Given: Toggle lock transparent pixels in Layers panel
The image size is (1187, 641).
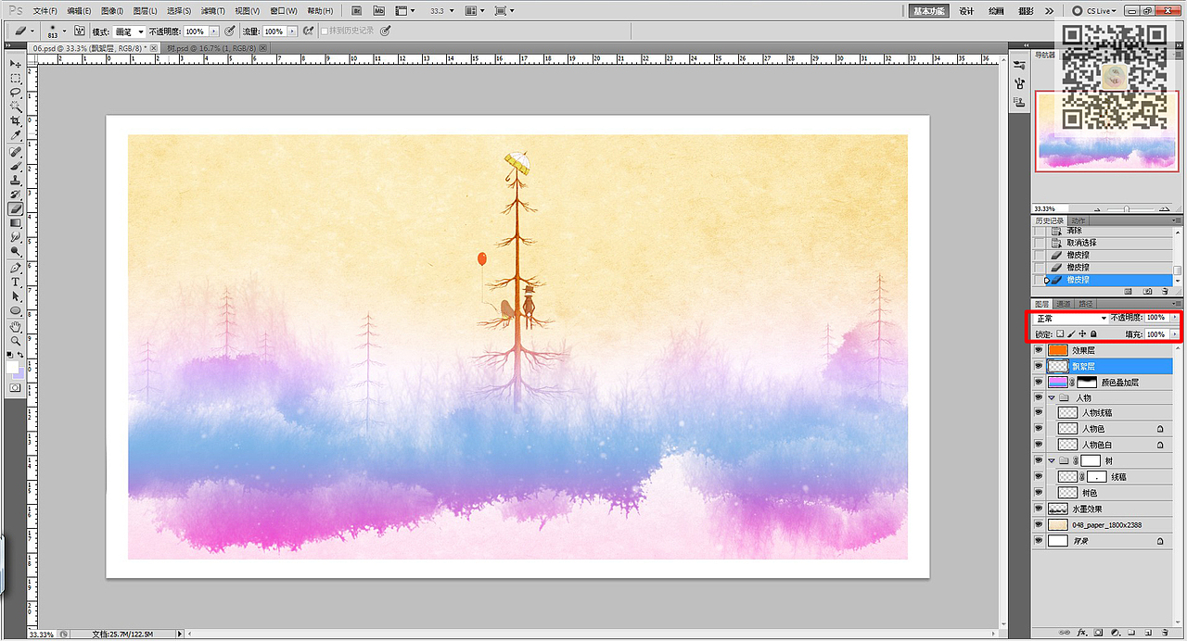Looking at the screenshot, I should (1060, 333).
